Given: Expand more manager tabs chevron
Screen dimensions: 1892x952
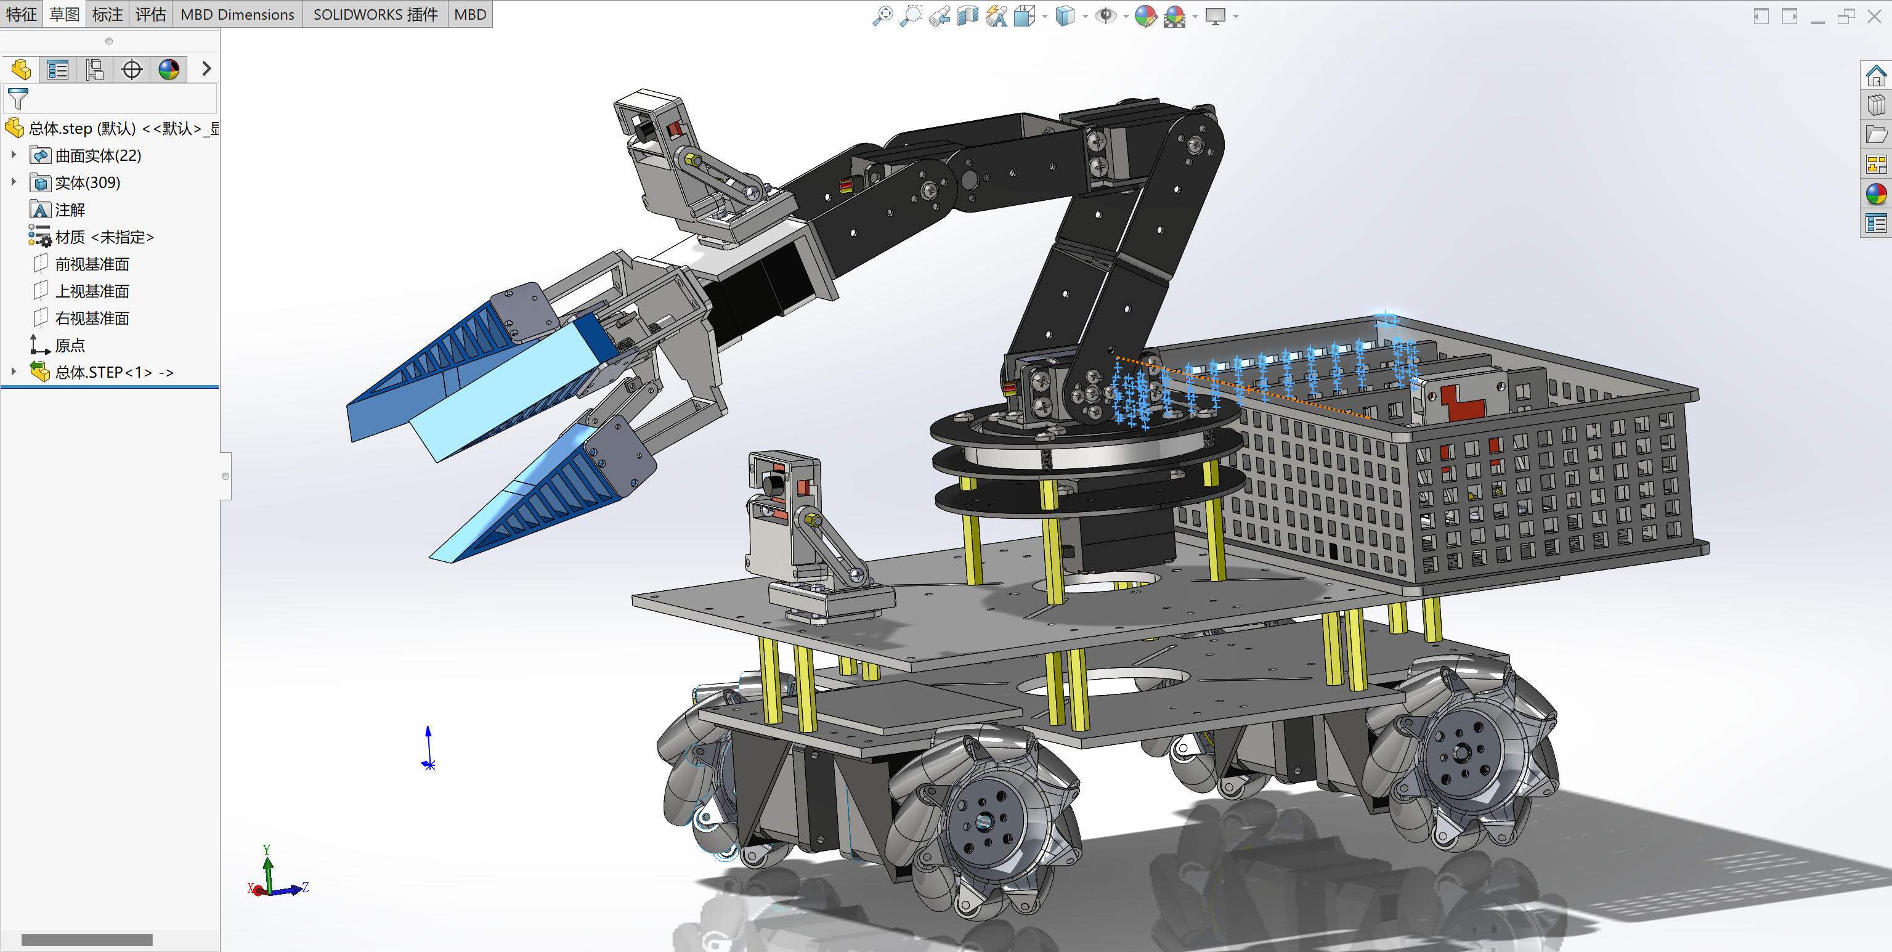Looking at the screenshot, I should (206, 68).
